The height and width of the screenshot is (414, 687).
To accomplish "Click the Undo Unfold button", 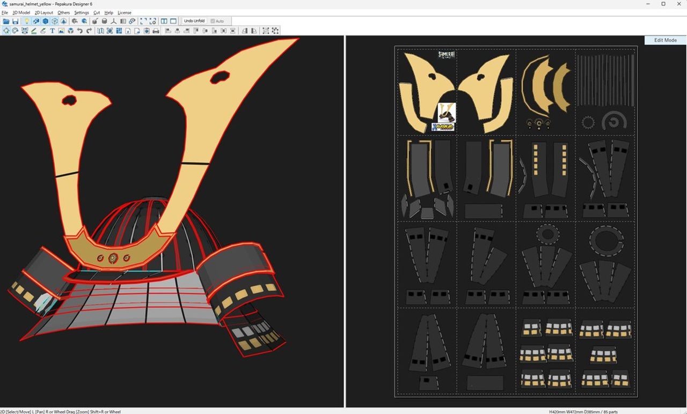I will (194, 21).
